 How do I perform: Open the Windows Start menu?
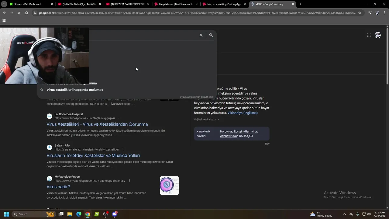point(6,214)
